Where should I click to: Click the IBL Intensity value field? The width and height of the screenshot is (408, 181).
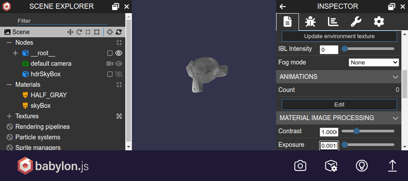point(329,50)
